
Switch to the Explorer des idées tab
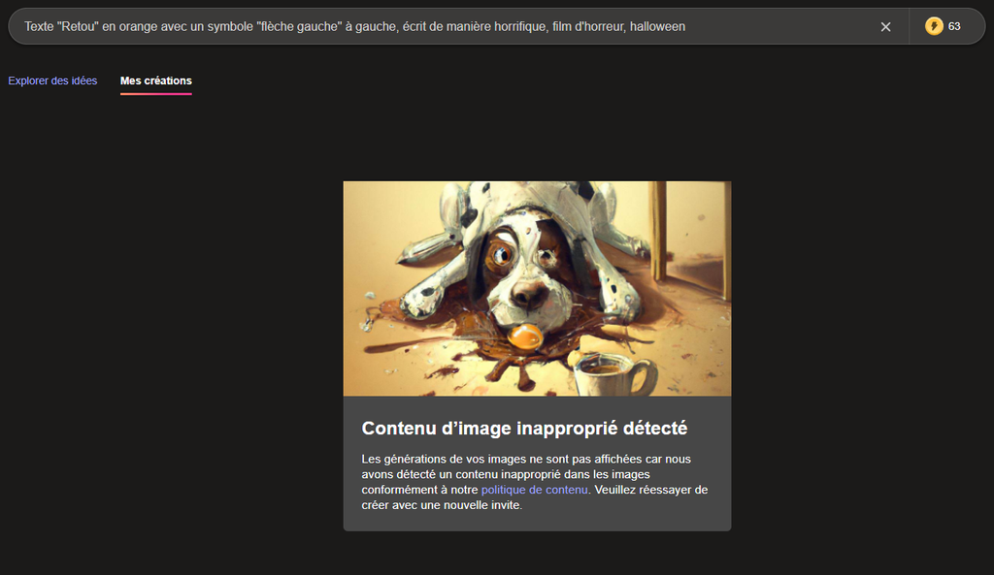click(x=52, y=80)
